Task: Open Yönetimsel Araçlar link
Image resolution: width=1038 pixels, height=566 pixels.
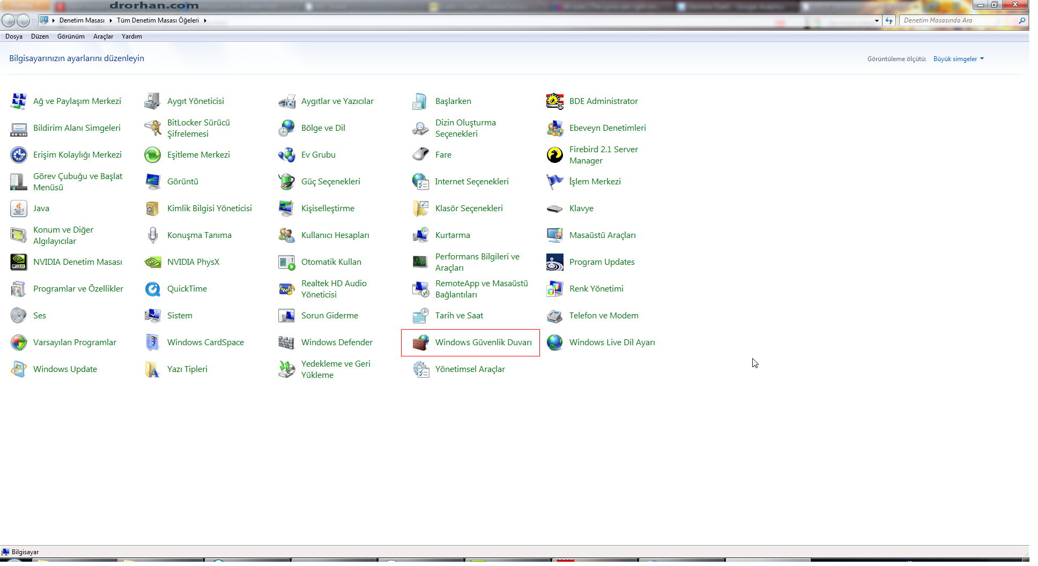Action: click(470, 369)
